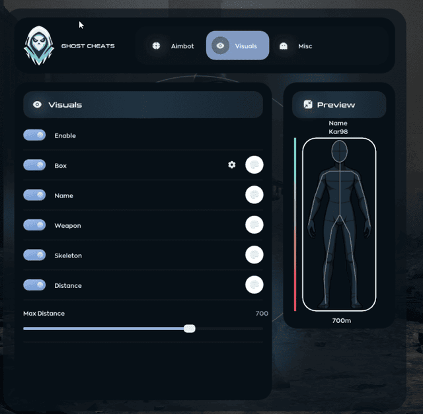423x414 pixels.
Task: Switch to the Aimbot tab
Action: click(172, 46)
